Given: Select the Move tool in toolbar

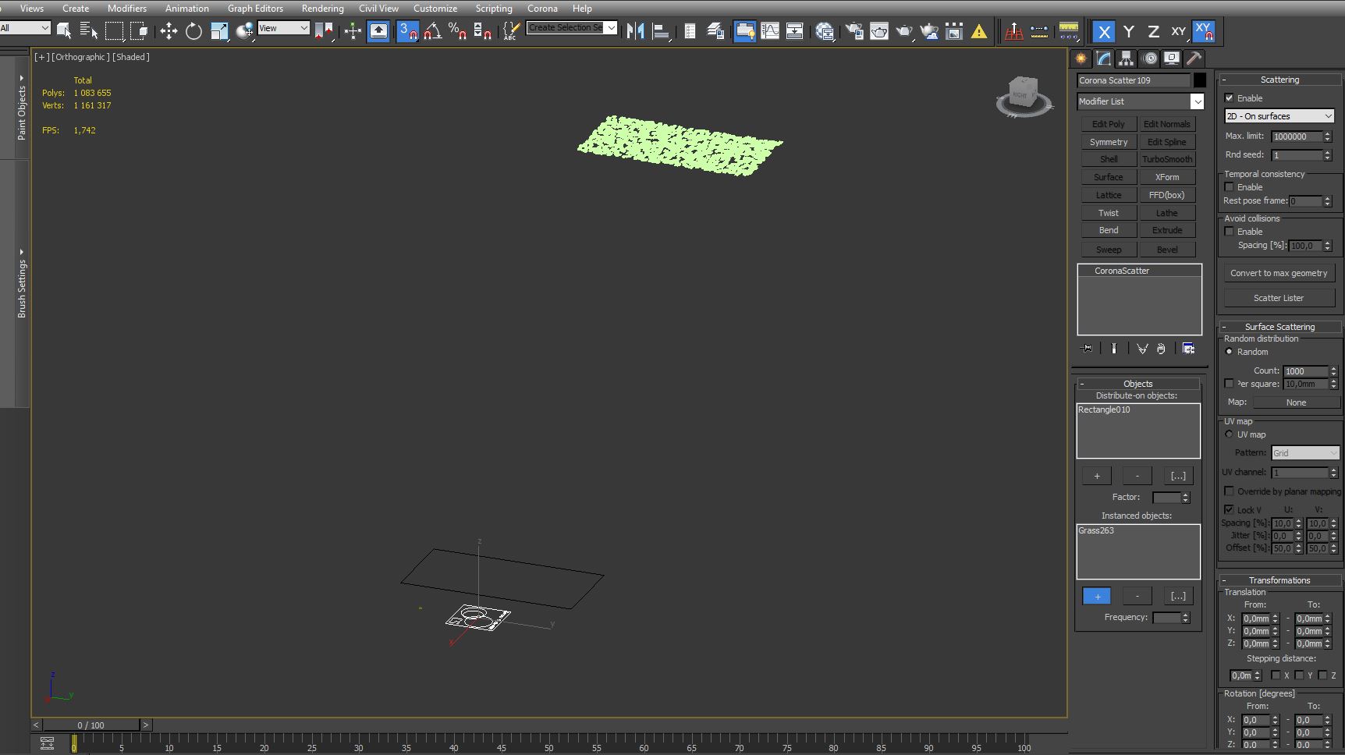Looking at the screenshot, I should coord(169,31).
